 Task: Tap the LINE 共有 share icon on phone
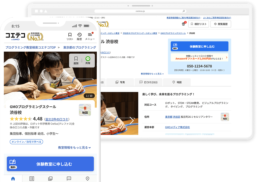point(88,60)
